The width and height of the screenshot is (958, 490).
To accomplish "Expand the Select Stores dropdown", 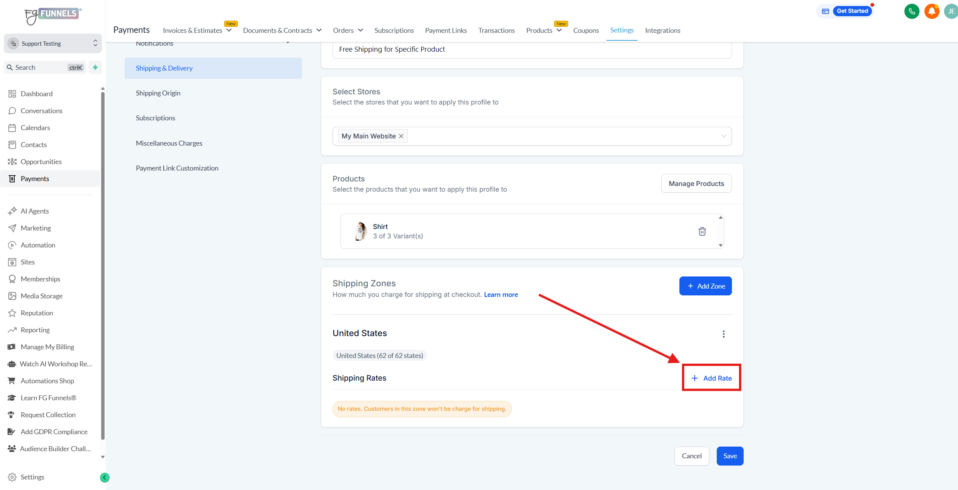I will [723, 136].
